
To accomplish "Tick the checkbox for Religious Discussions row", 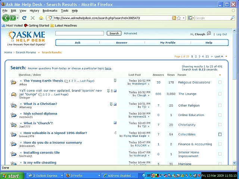I will pyautogui.click(x=220, y=82).
